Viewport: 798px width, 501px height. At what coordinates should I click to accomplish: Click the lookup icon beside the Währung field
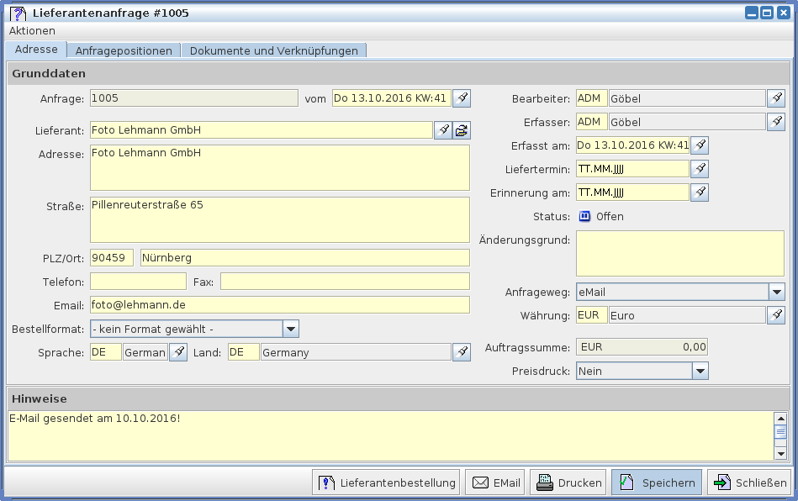(776, 315)
